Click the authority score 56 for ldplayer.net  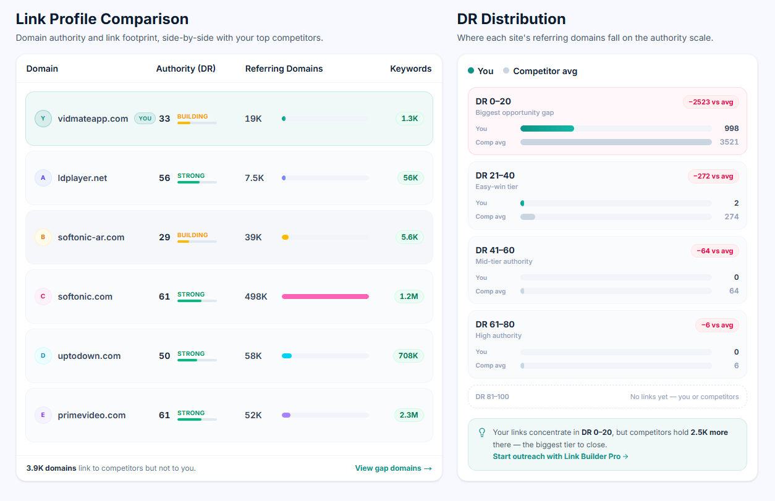tap(164, 178)
